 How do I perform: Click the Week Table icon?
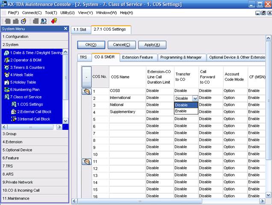pos(7,75)
